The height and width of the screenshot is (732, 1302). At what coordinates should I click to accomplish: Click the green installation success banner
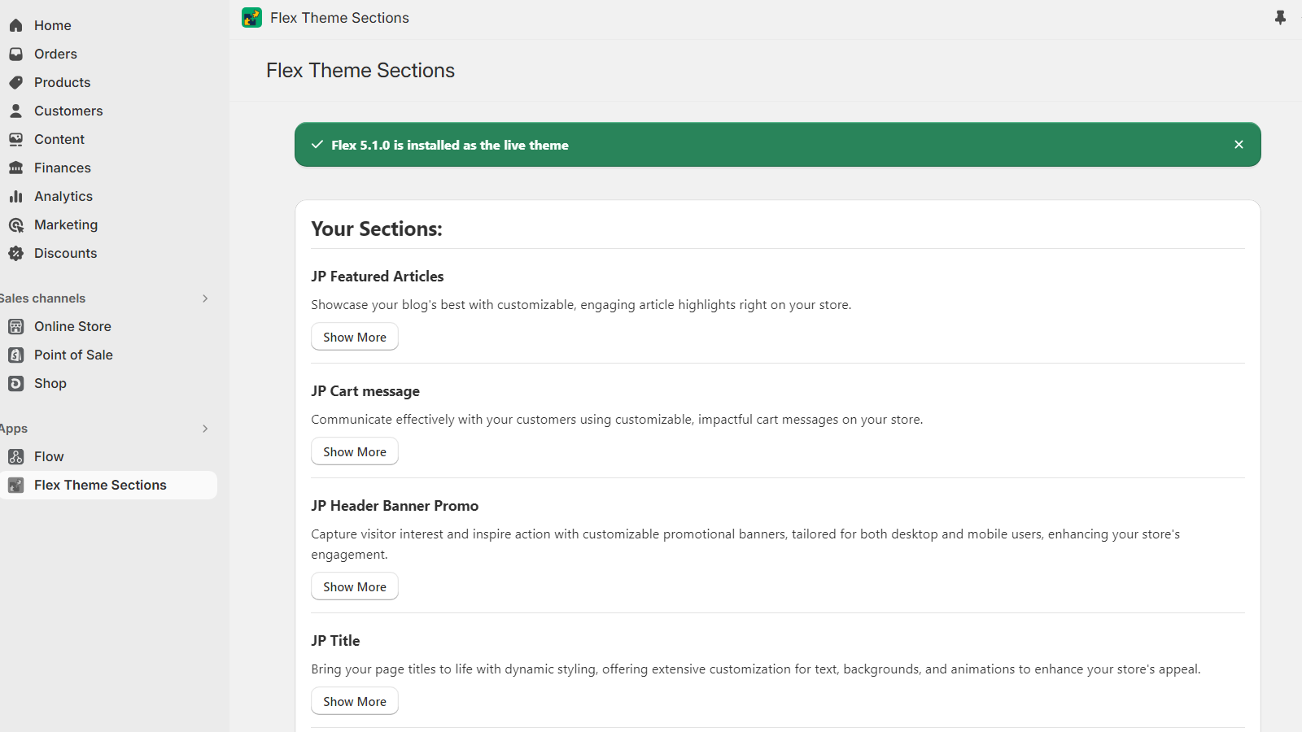[x=777, y=145]
